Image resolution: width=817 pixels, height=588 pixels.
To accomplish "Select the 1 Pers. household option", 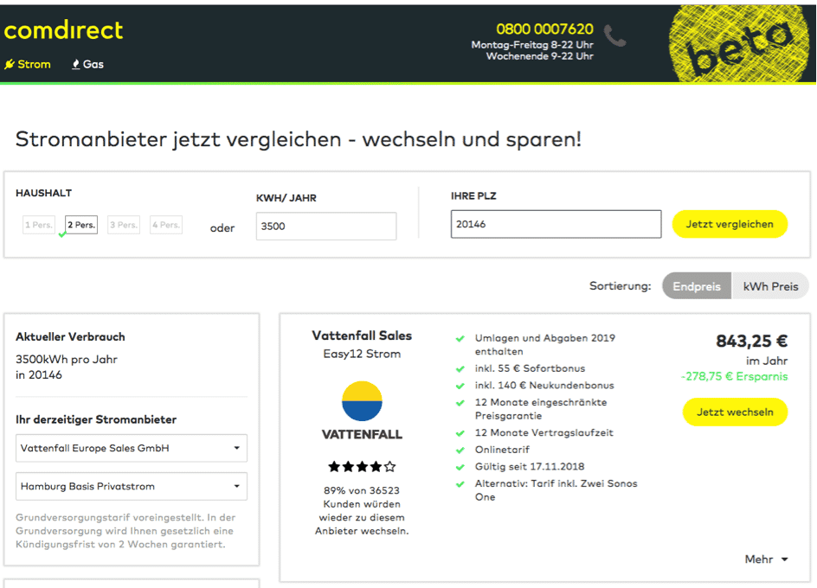I will coord(39,225).
